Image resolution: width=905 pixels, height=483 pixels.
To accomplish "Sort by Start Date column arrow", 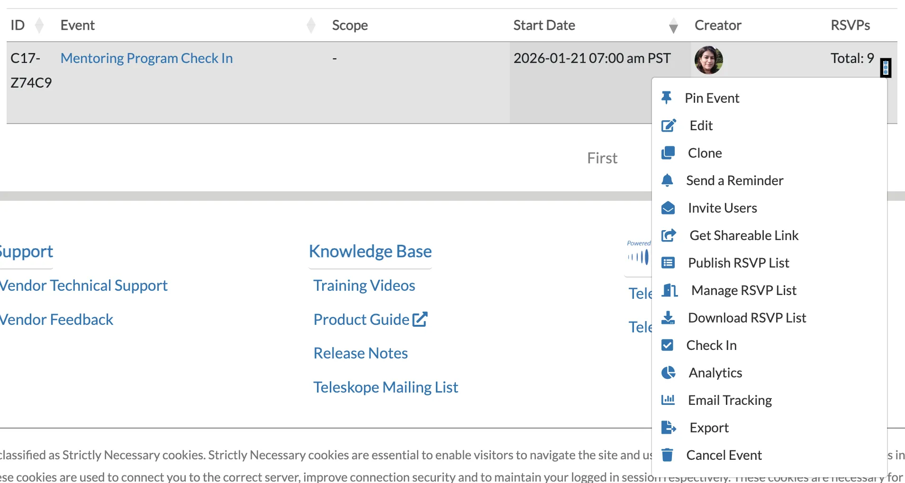I will [673, 25].
